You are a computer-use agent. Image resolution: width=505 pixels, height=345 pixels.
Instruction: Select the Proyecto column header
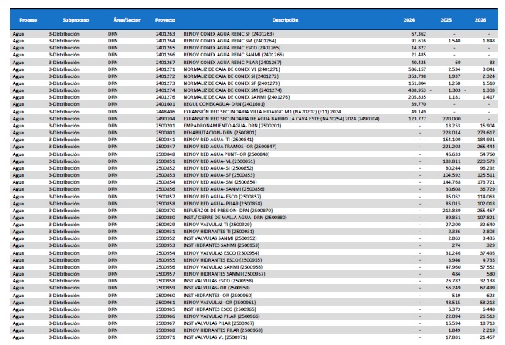pyautogui.click(x=164, y=19)
